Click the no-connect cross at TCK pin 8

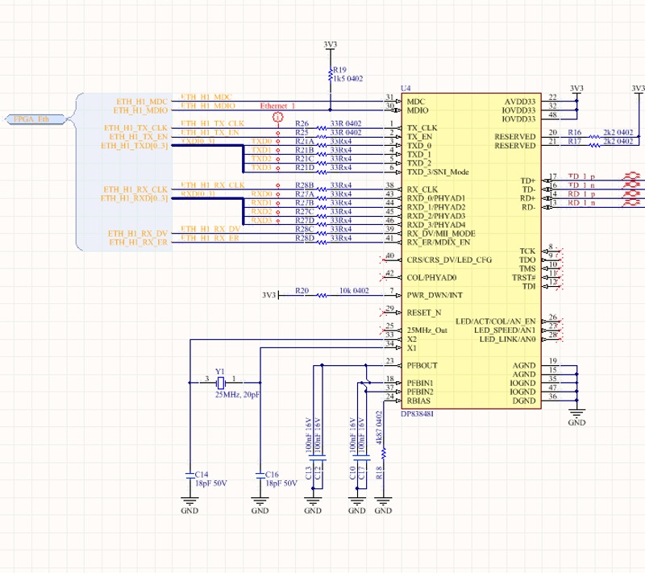coord(559,251)
